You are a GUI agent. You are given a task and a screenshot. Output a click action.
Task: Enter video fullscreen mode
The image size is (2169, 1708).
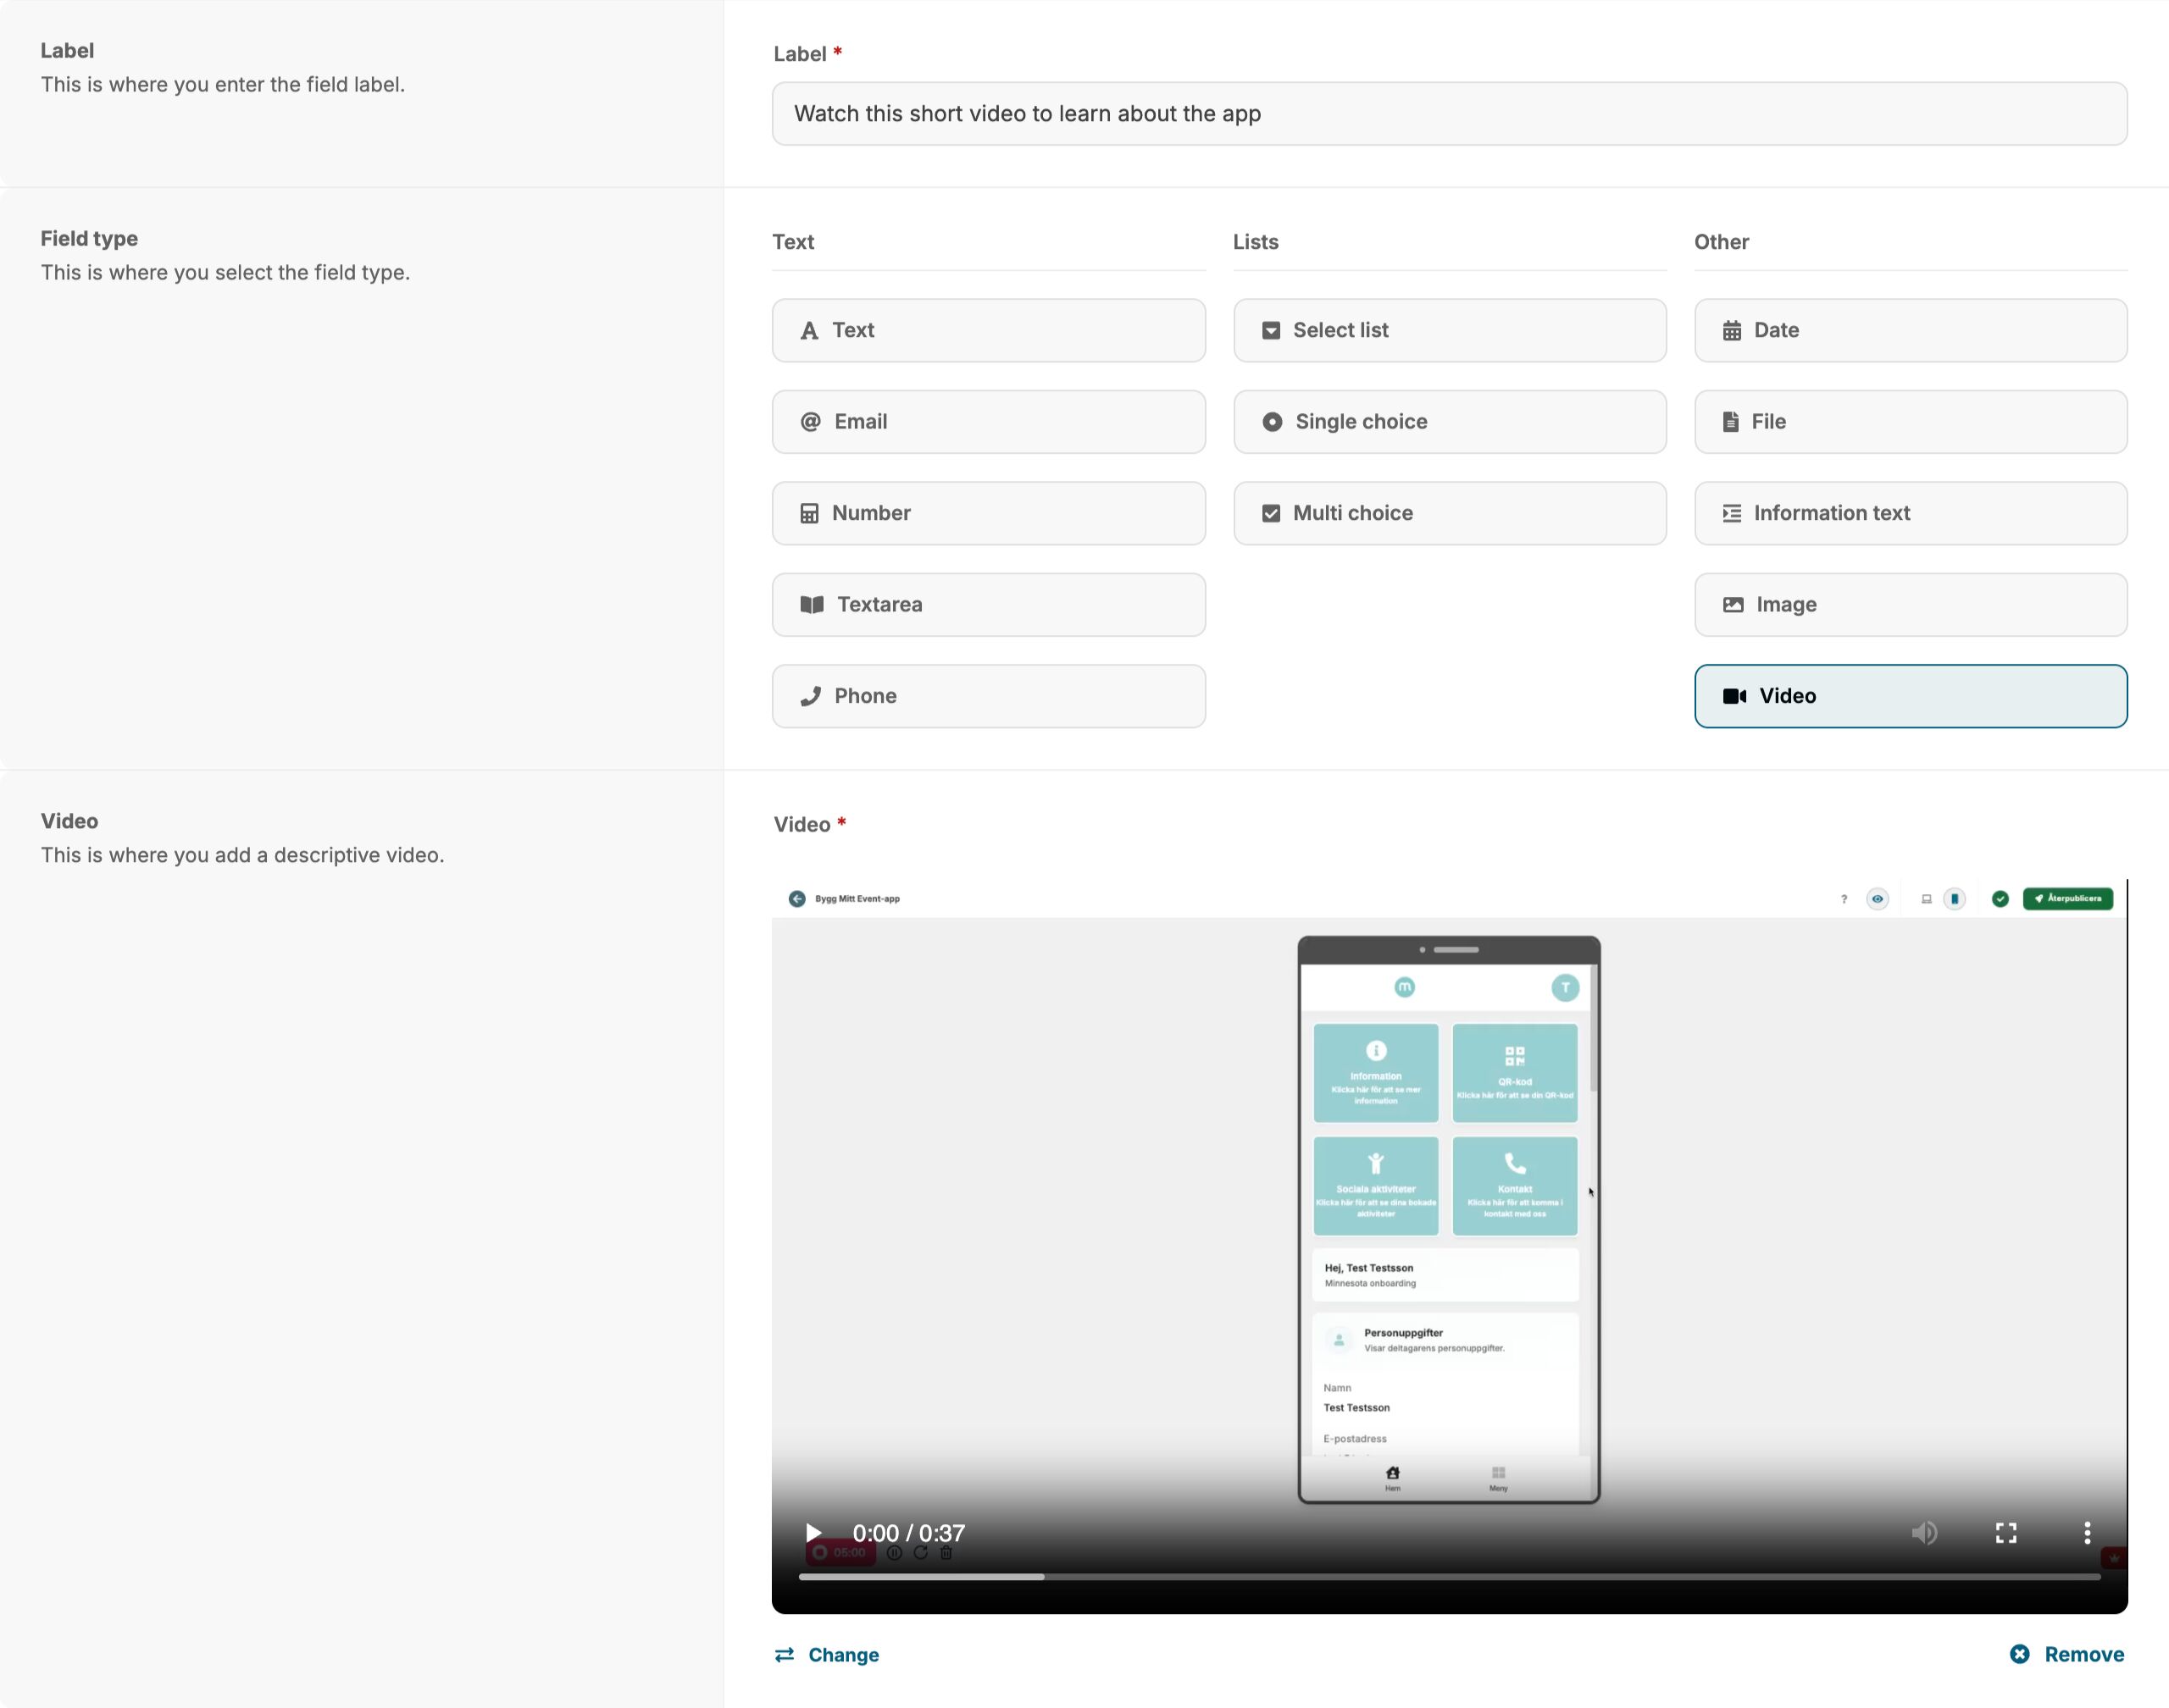pyautogui.click(x=2005, y=1532)
